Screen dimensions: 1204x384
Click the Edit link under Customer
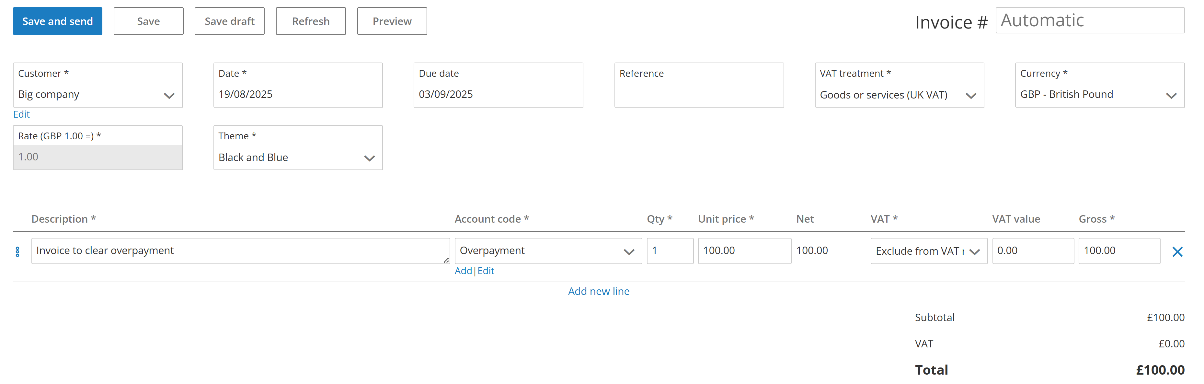click(21, 114)
